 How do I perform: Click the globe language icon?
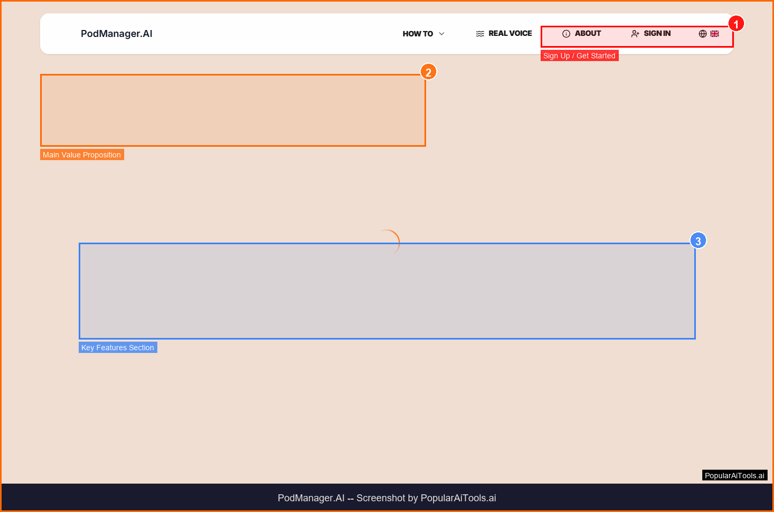702,34
